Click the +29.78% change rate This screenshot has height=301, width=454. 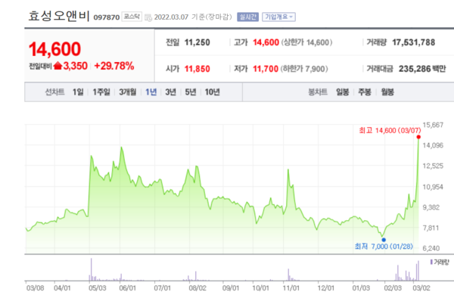click(x=114, y=66)
